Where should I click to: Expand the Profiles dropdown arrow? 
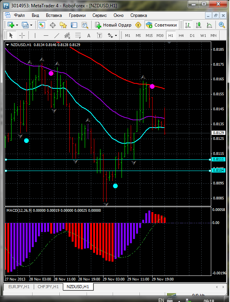click(x=31, y=25)
